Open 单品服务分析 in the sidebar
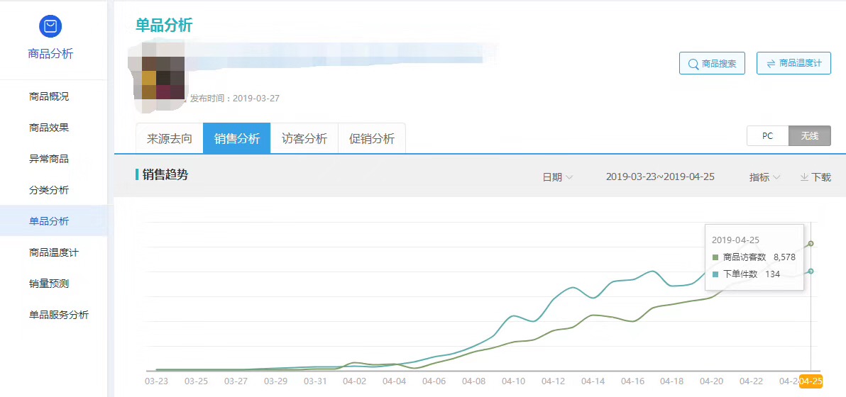This screenshot has width=846, height=397. (x=59, y=315)
